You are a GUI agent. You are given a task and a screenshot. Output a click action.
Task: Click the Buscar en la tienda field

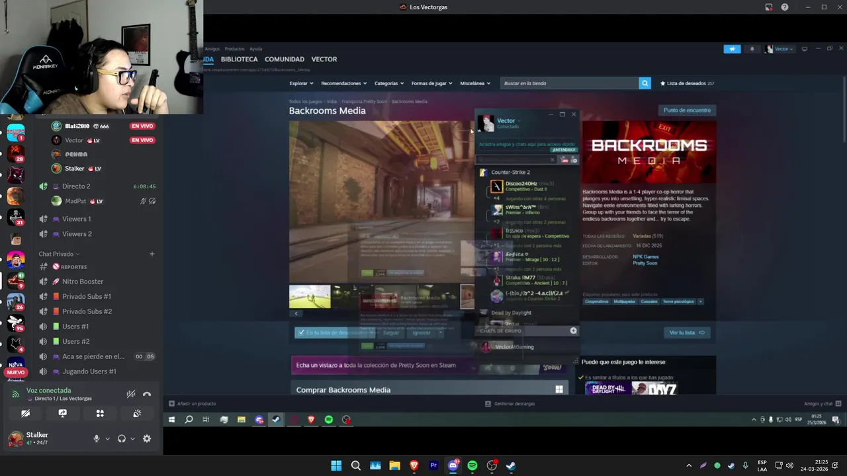click(569, 83)
